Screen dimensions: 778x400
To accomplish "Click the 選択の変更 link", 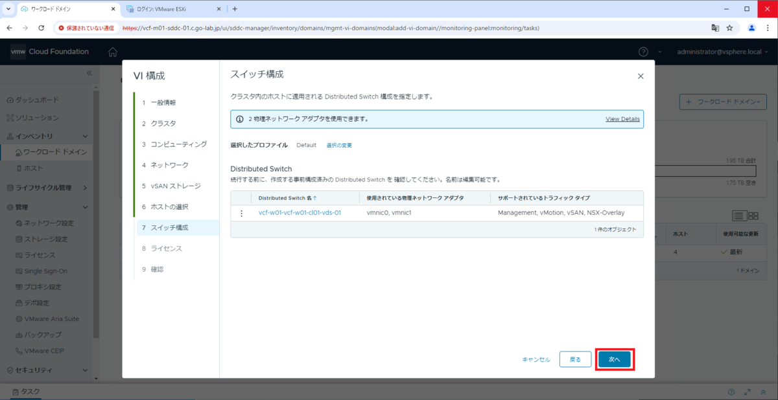I will pyautogui.click(x=339, y=145).
